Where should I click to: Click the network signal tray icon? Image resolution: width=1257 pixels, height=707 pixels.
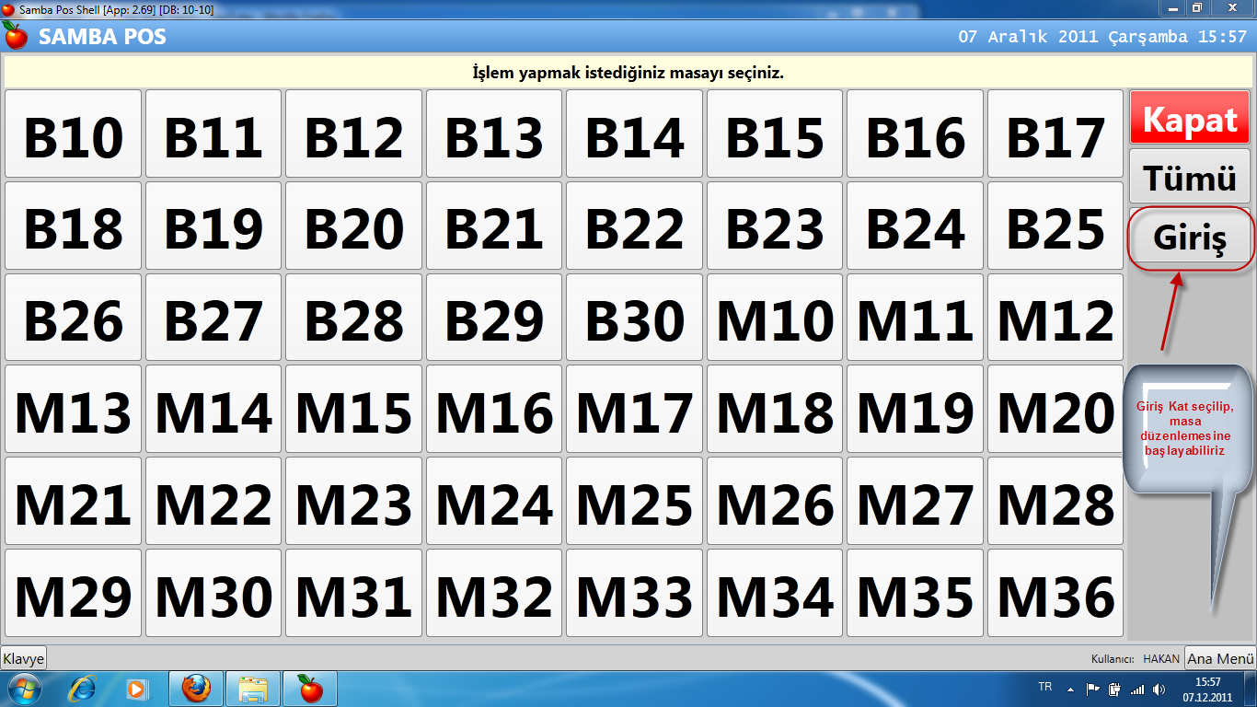click(1137, 689)
